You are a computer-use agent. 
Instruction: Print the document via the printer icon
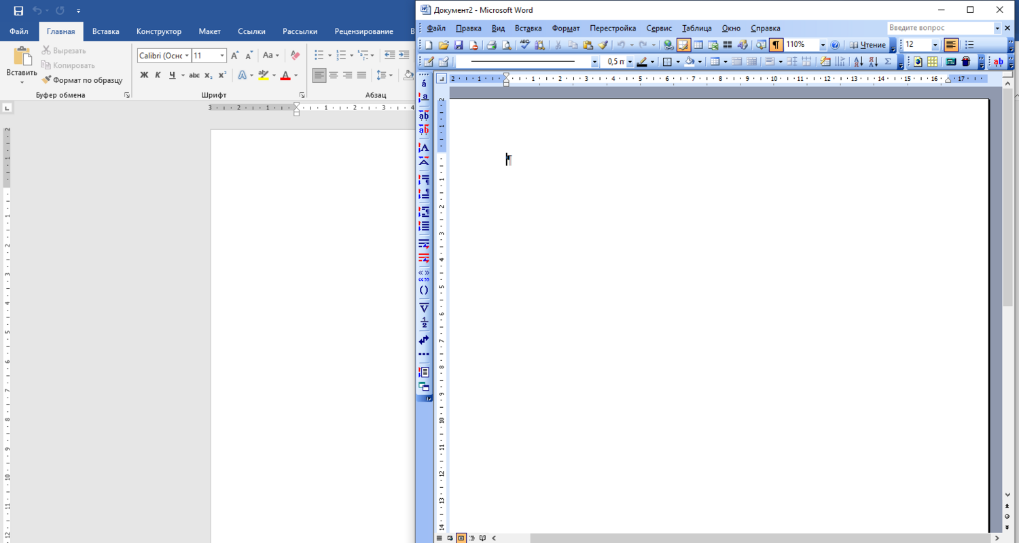tap(491, 45)
